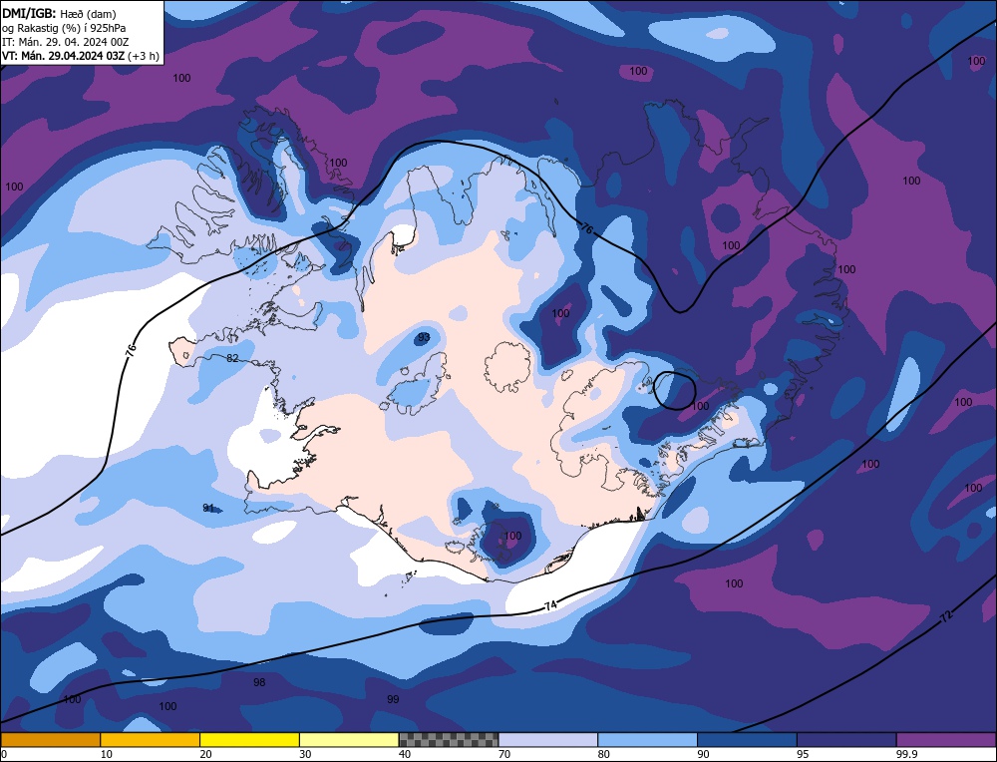Select the navy 95–99.9 legend swatch

pos(846,740)
